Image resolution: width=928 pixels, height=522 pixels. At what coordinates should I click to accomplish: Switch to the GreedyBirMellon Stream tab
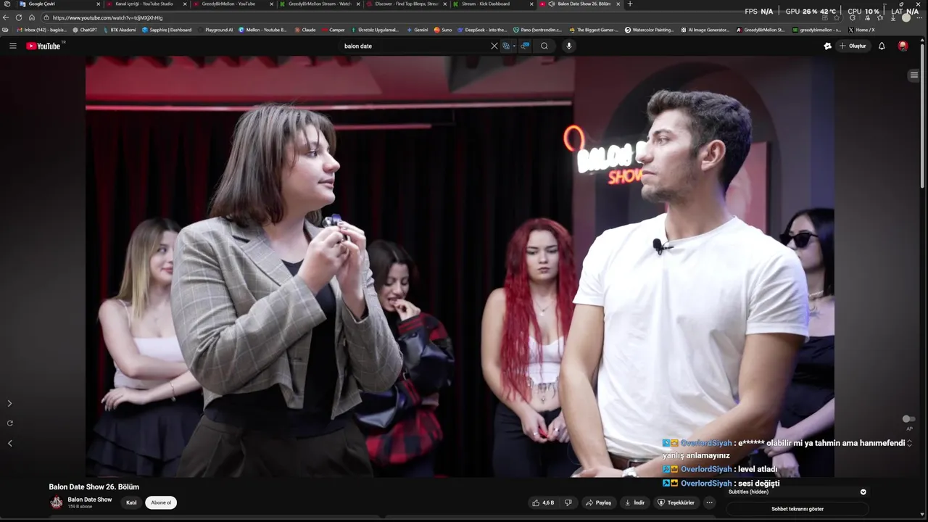319,4
